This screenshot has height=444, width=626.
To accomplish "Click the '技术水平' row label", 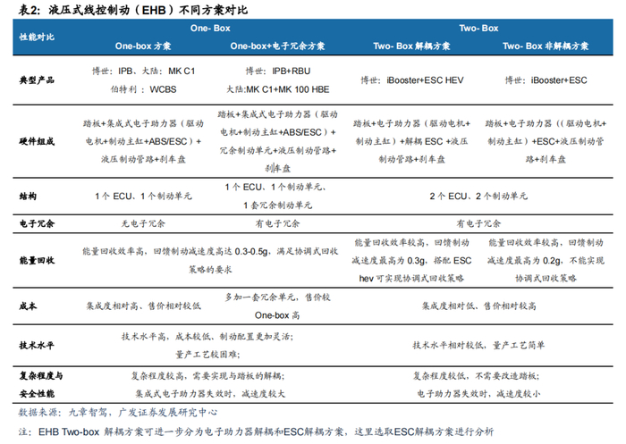I will (x=37, y=346).
